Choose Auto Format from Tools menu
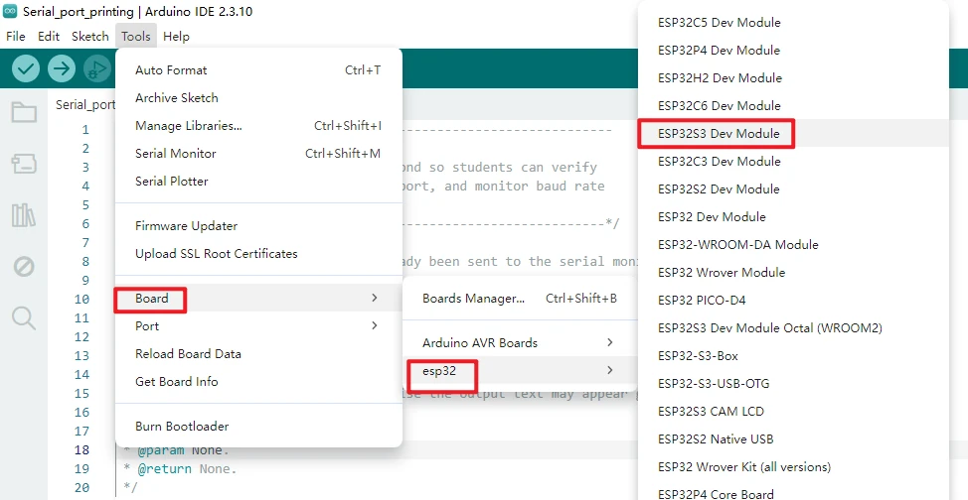The image size is (968, 500). click(x=258, y=70)
